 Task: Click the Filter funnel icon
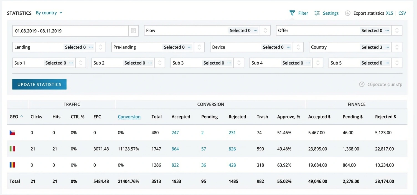[292, 13]
